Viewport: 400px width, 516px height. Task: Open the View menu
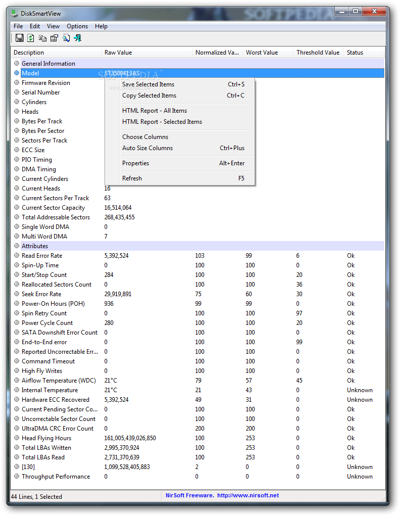(53, 26)
